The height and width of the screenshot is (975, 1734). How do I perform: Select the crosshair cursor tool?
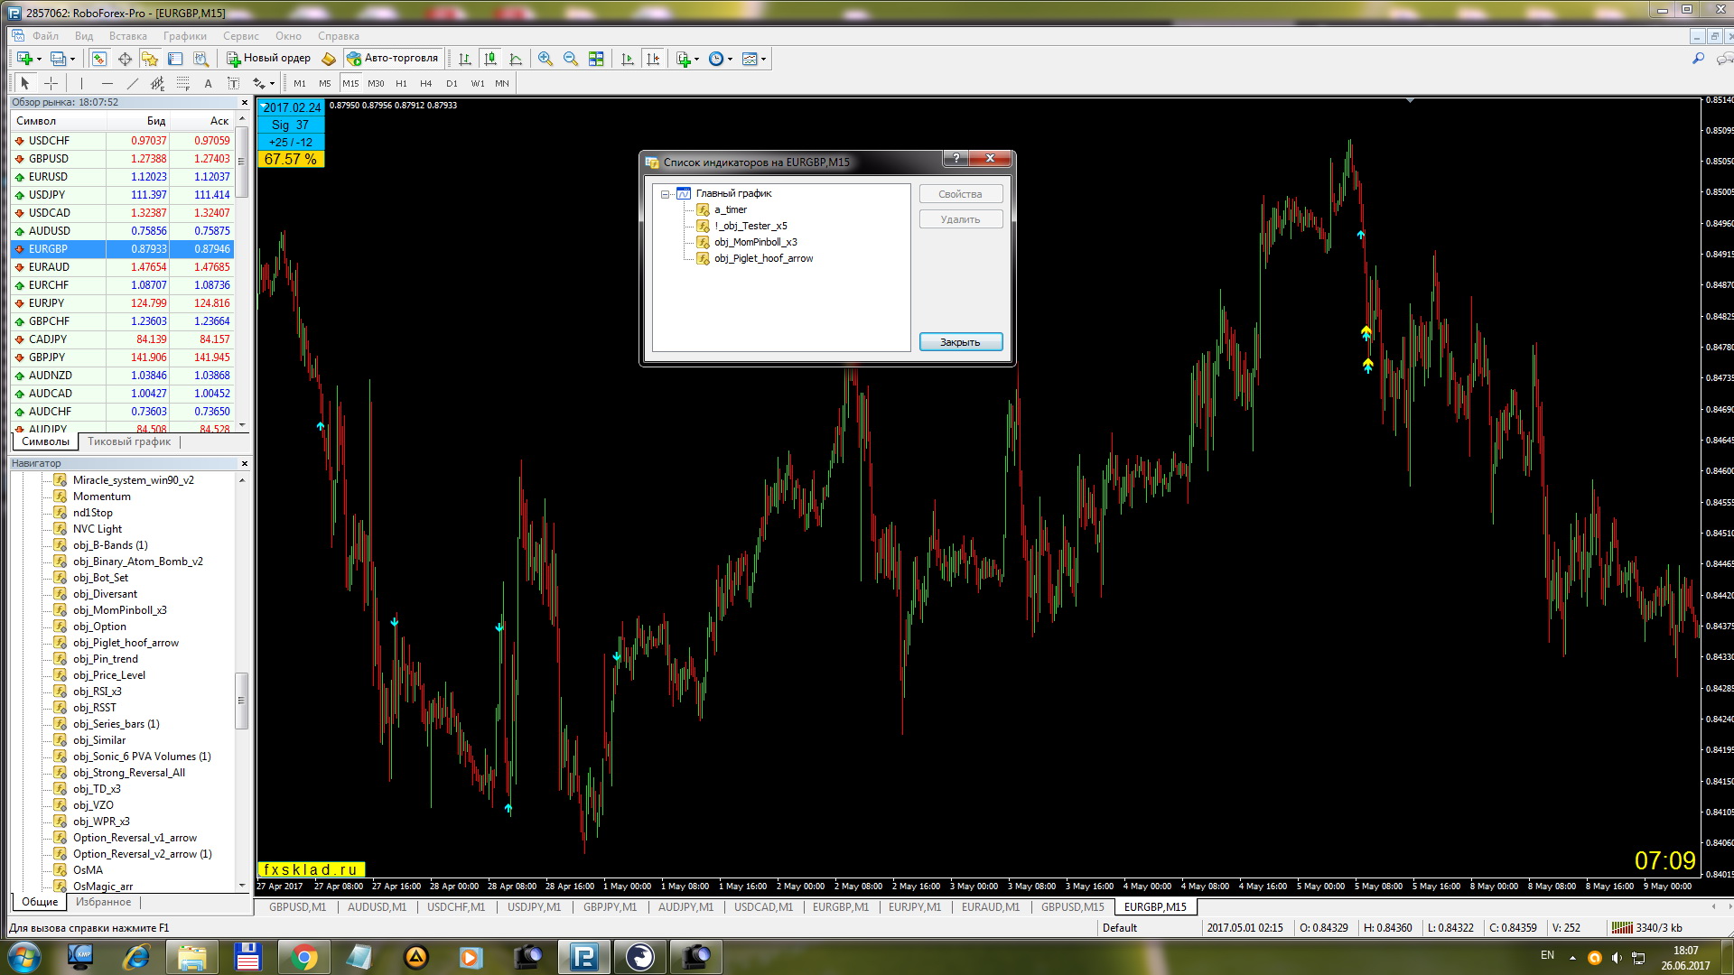[51, 83]
